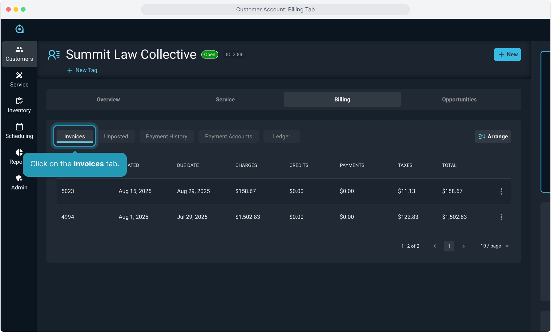551x332 pixels.
Task: Add a New Tag to customer
Action: coord(82,70)
